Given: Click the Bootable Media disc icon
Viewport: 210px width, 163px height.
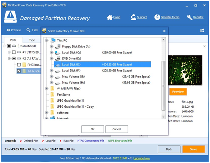Looking at the screenshot, I should (x=157, y=17).
